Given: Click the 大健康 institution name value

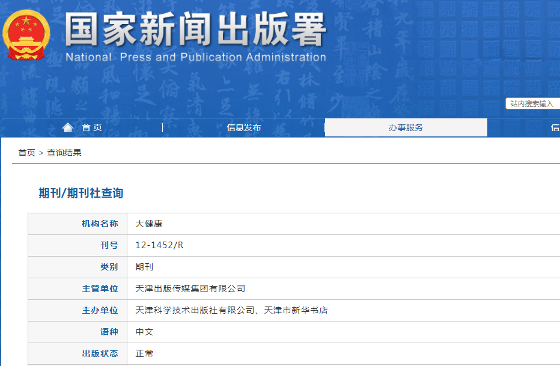Looking at the screenshot, I should click(x=149, y=224).
